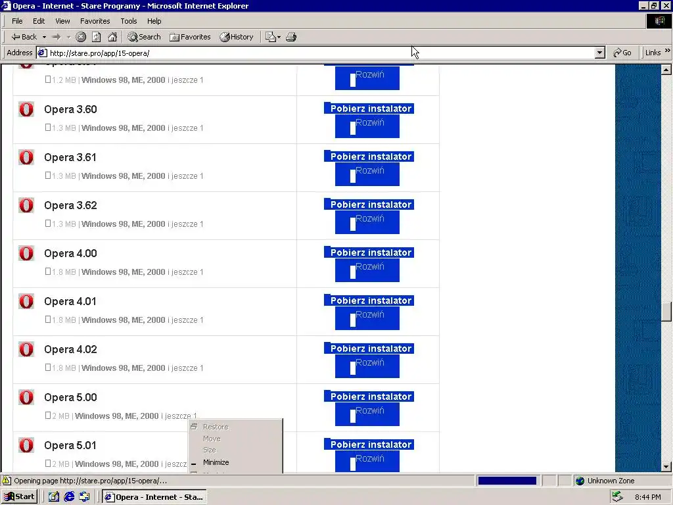673x505 pixels.
Task: Click Pobierz instalator for Opera 4.01
Action: click(x=369, y=301)
